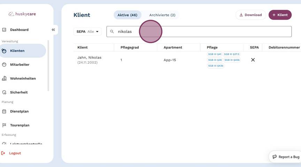
Task: Click the SGB XI §43b tag
Action: coord(216,65)
